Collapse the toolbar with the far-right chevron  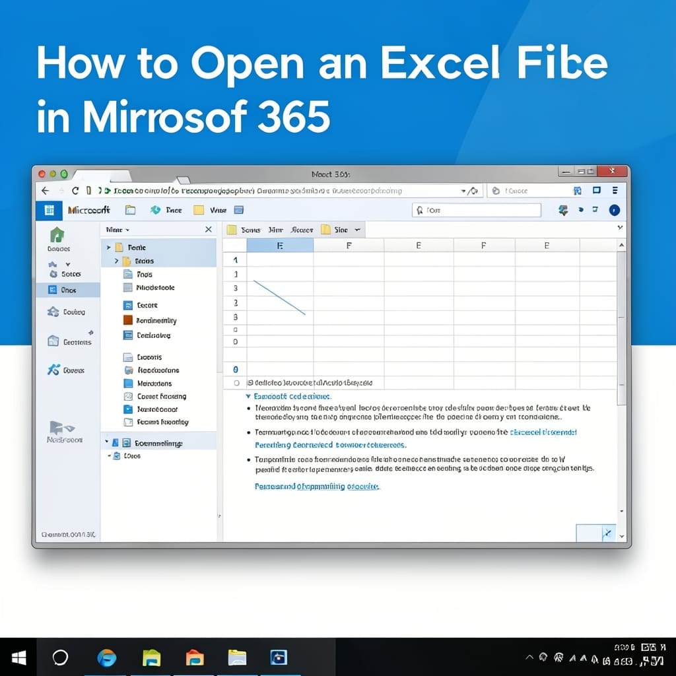(620, 227)
